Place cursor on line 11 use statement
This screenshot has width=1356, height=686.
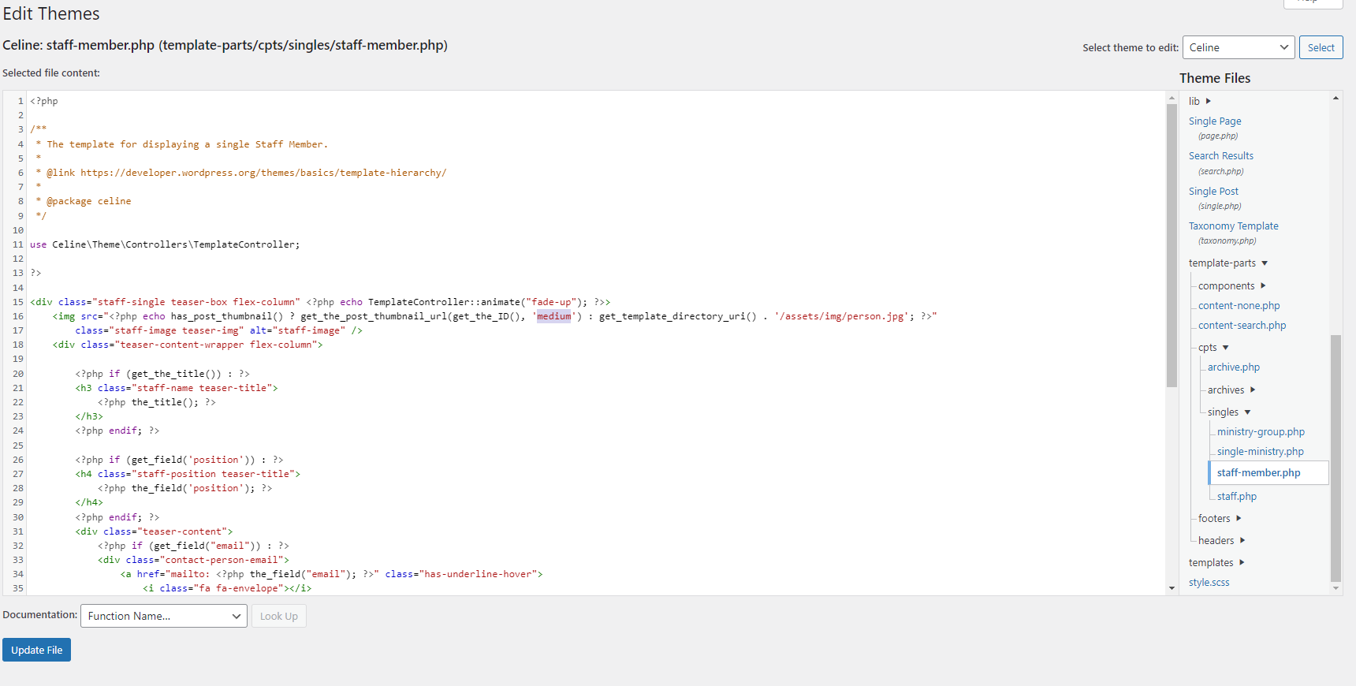pyautogui.click(x=165, y=244)
